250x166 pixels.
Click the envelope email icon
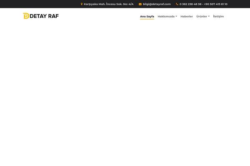[140, 4]
